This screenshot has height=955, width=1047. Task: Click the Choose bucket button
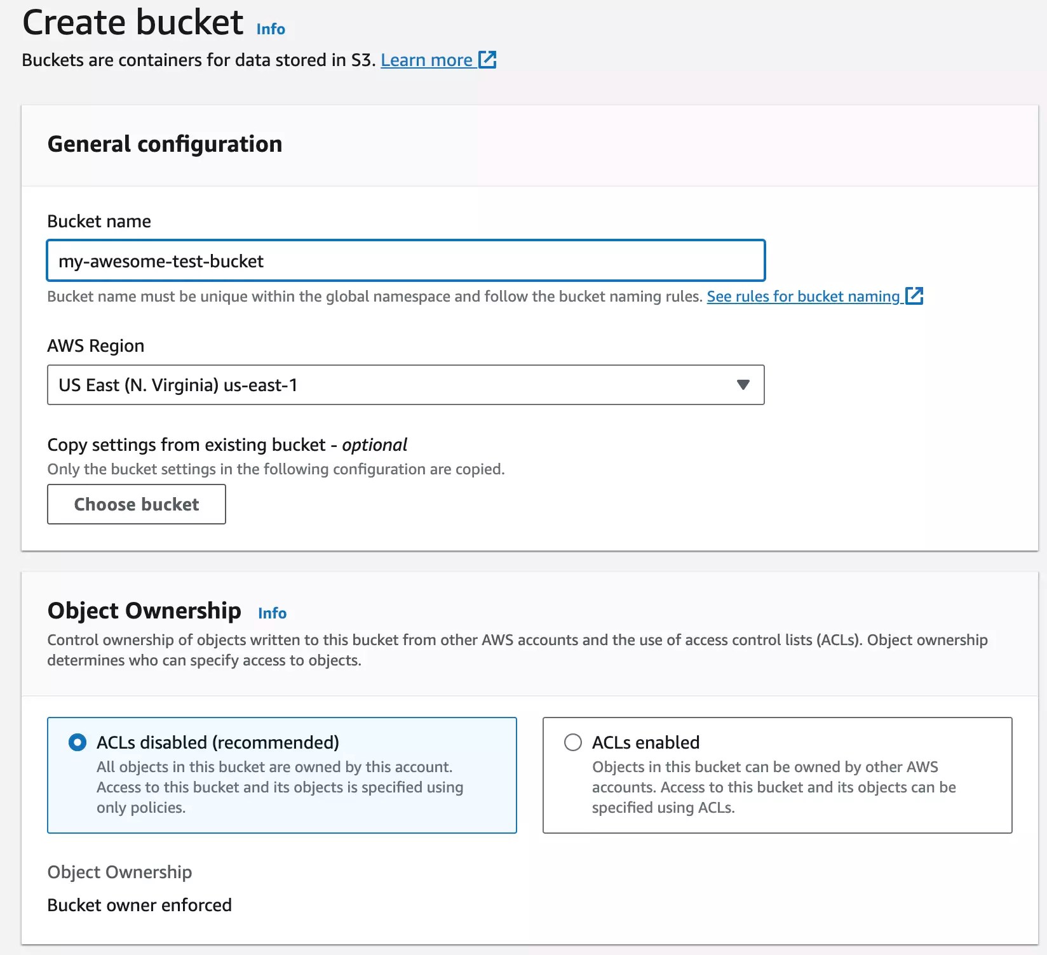pyautogui.click(x=136, y=504)
